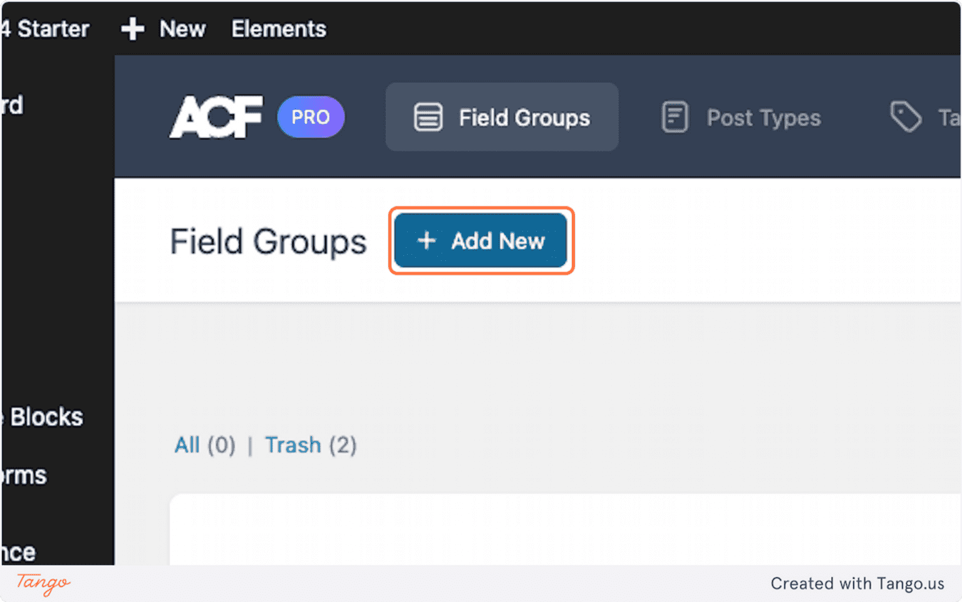Screen dimensions: 962x602
Task: Click the plus icon in the admin bar
Action: 132,28
